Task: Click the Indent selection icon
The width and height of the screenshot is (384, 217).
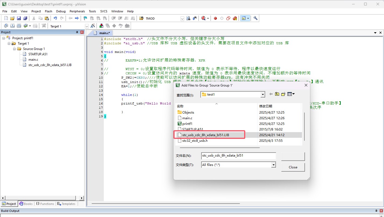Action: [x=113, y=18]
